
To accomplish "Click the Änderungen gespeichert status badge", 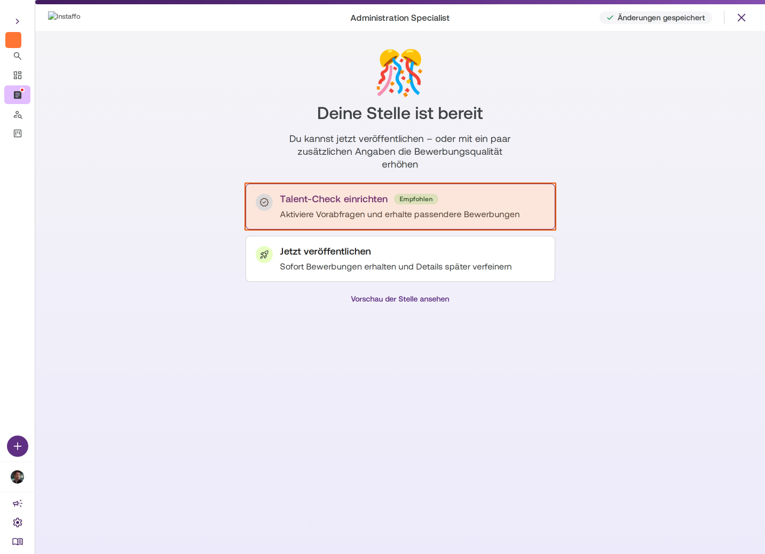I will coord(656,18).
